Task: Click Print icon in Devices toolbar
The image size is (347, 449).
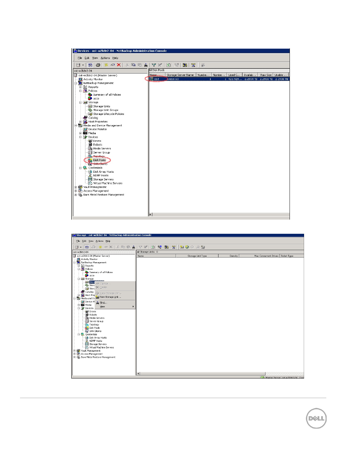Action: [x=98, y=65]
